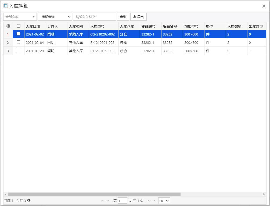Click 其他入库 in the 2021-02-04 row
Viewport: 270px width, 206px height.
(x=78, y=42)
